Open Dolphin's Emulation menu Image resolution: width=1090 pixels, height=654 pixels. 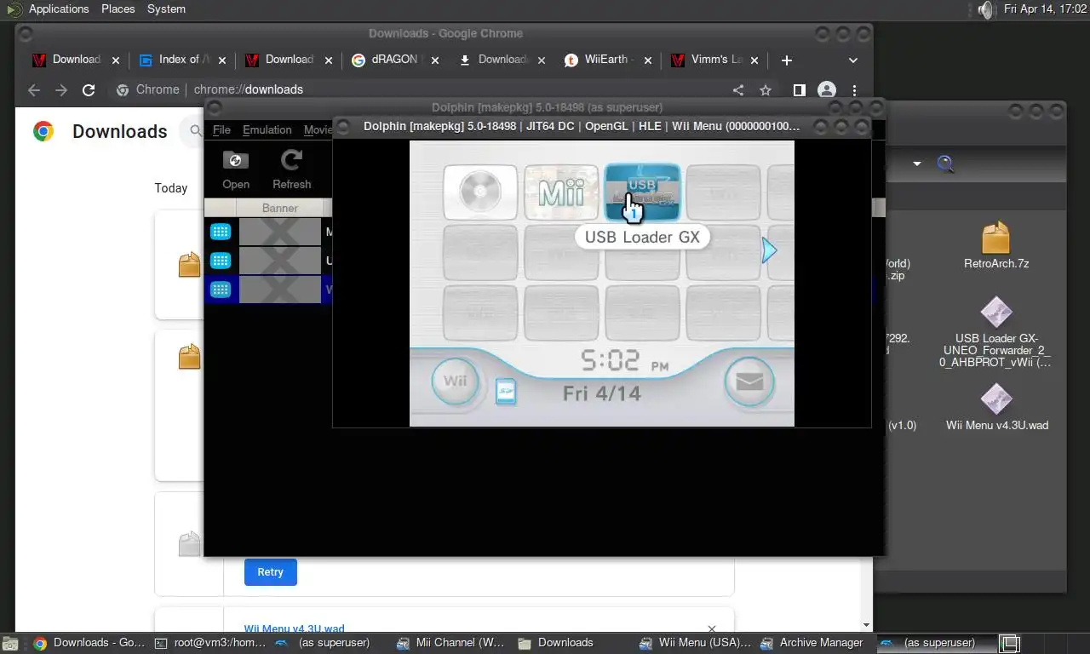pos(267,129)
